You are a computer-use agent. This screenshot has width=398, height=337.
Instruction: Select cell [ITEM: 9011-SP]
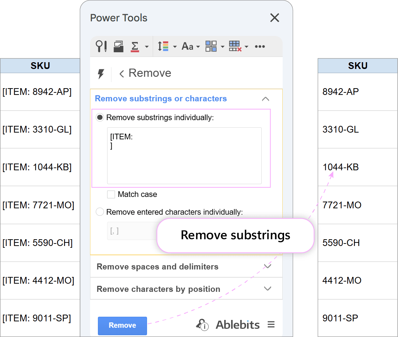coord(40,318)
